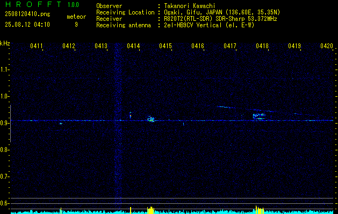
Task: Click observer name Takanori Kawachi
Action: click(190, 6)
